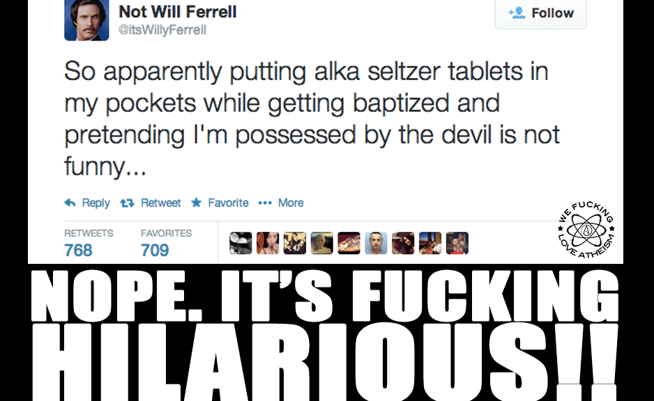View the 768 retweets list
Viewport: 654px width, 401px height.
pyautogui.click(x=79, y=250)
